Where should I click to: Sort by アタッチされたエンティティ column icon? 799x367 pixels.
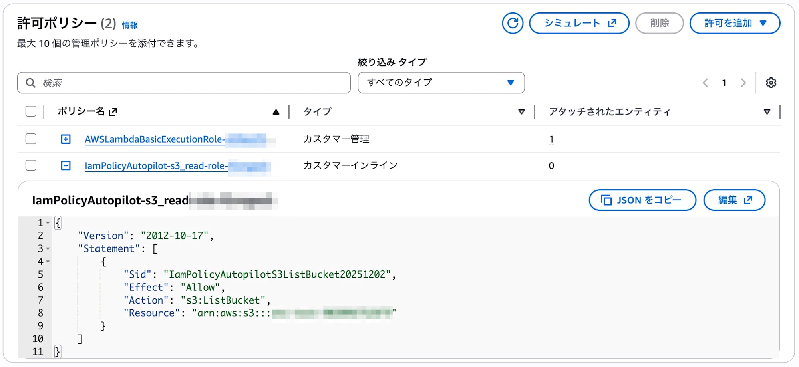[x=767, y=112]
